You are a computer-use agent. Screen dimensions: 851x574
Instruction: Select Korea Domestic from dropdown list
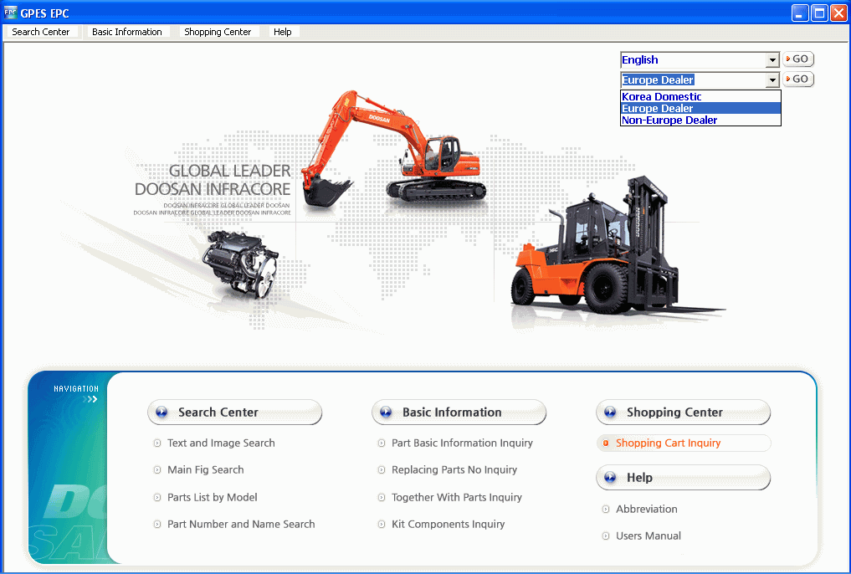[700, 96]
